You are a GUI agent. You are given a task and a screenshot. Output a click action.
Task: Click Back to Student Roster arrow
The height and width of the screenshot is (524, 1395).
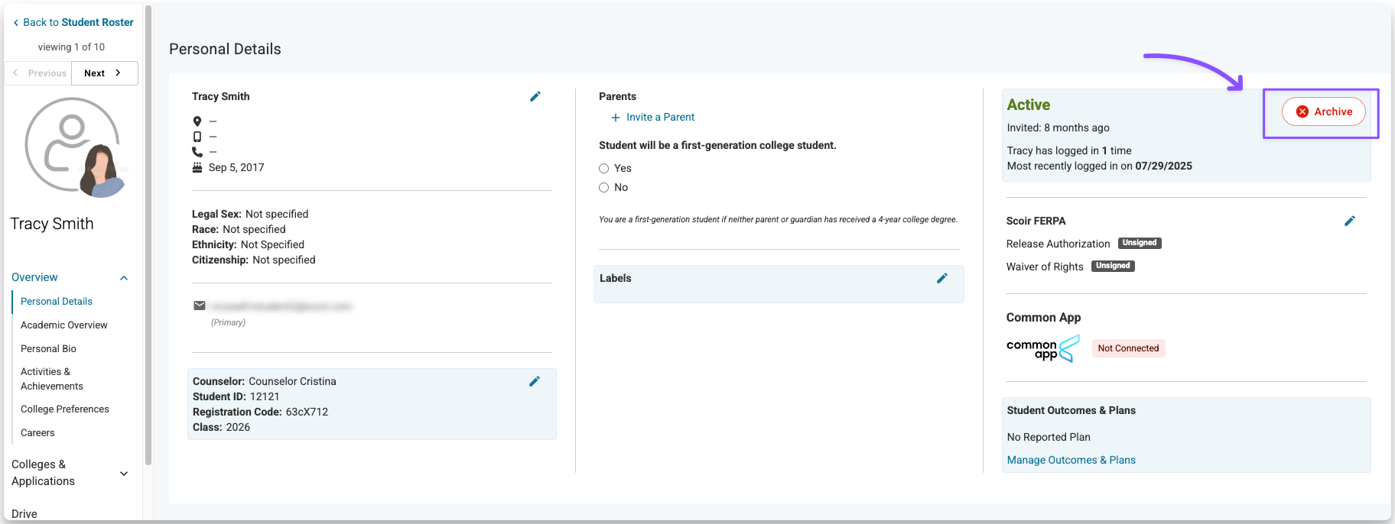click(x=16, y=23)
